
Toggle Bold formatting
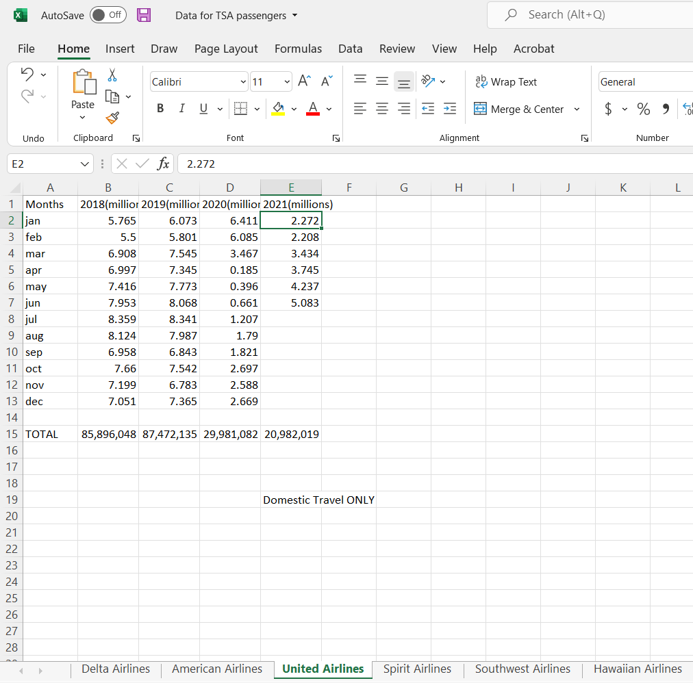coord(160,108)
